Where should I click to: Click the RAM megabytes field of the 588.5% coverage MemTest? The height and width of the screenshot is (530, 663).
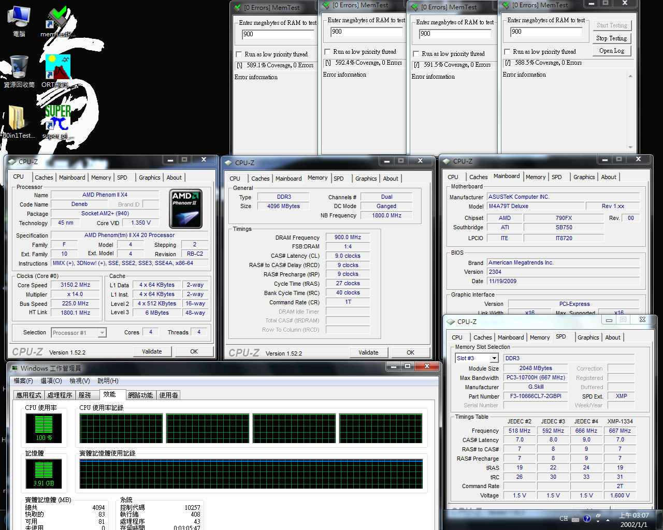click(x=546, y=32)
